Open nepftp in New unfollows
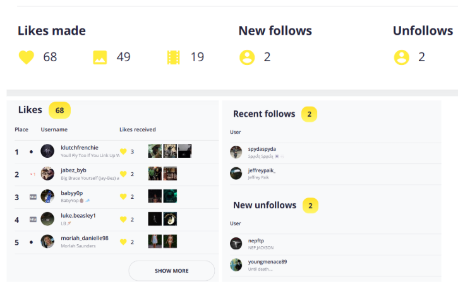This screenshot has height=284, width=458. click(257, 240)
